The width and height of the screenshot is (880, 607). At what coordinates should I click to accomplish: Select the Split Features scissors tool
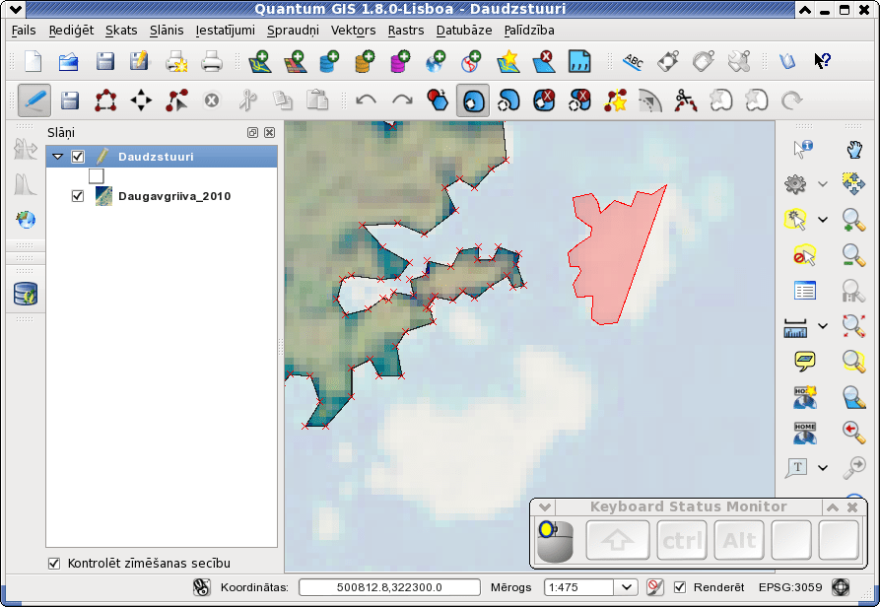(685, 101)
